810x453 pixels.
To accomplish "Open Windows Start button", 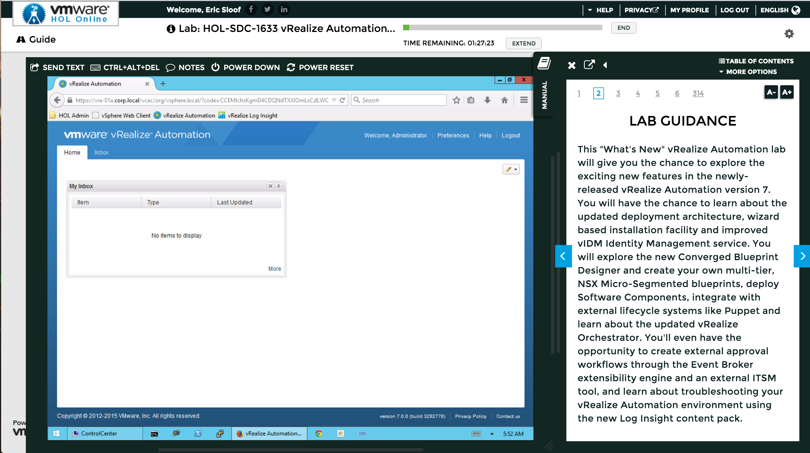I will (x=57, y=434).
